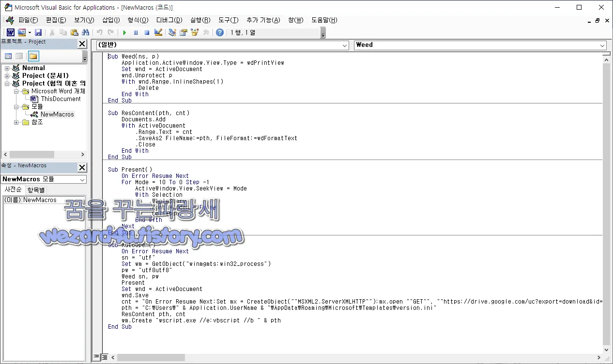This screenshot has width=613, height=364.
Task: Collapse the 모듈 folder
Action: coord(16,107)
